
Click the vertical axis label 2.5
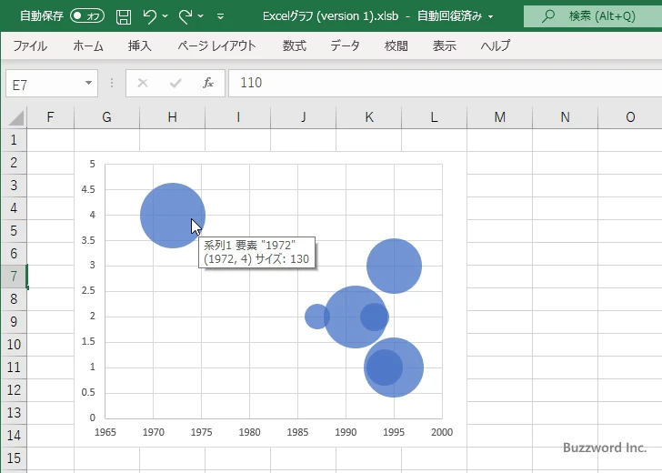(x=88, y=290)
